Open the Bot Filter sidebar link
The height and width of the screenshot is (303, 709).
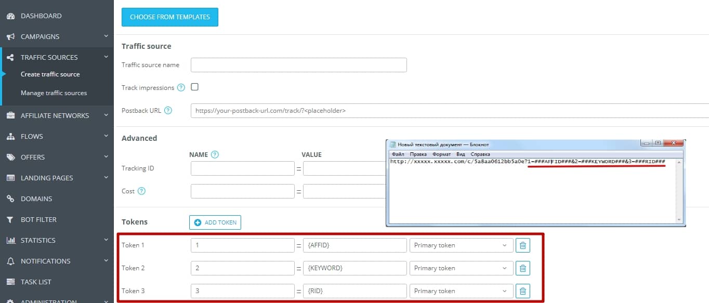[38, 220]
